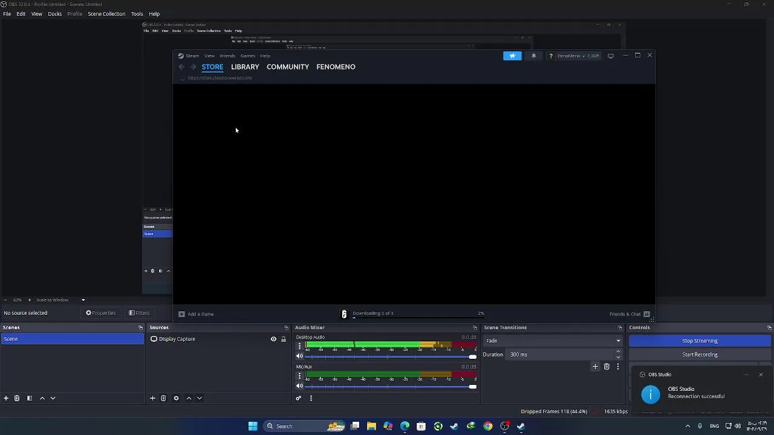Hide Display Capture with eye toggle
This screenshot has width=774, height=435.
click(273, 339)
